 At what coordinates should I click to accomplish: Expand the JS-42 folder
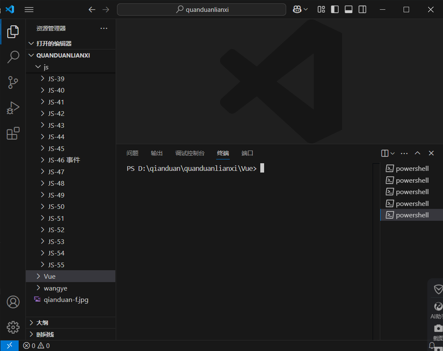click(x=43, y=113)
